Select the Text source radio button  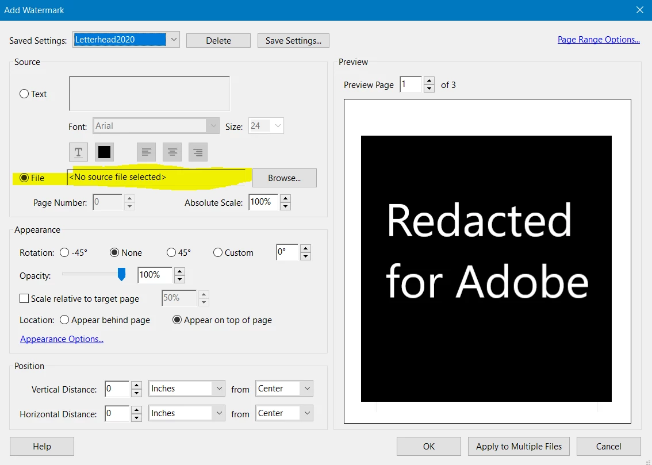(24, 94)
